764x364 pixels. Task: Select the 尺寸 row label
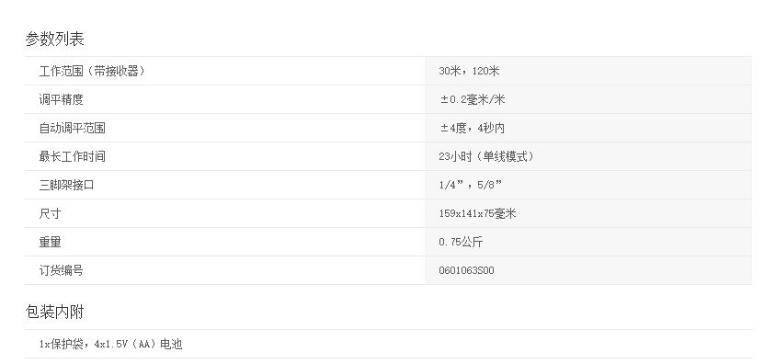point(50,213)
